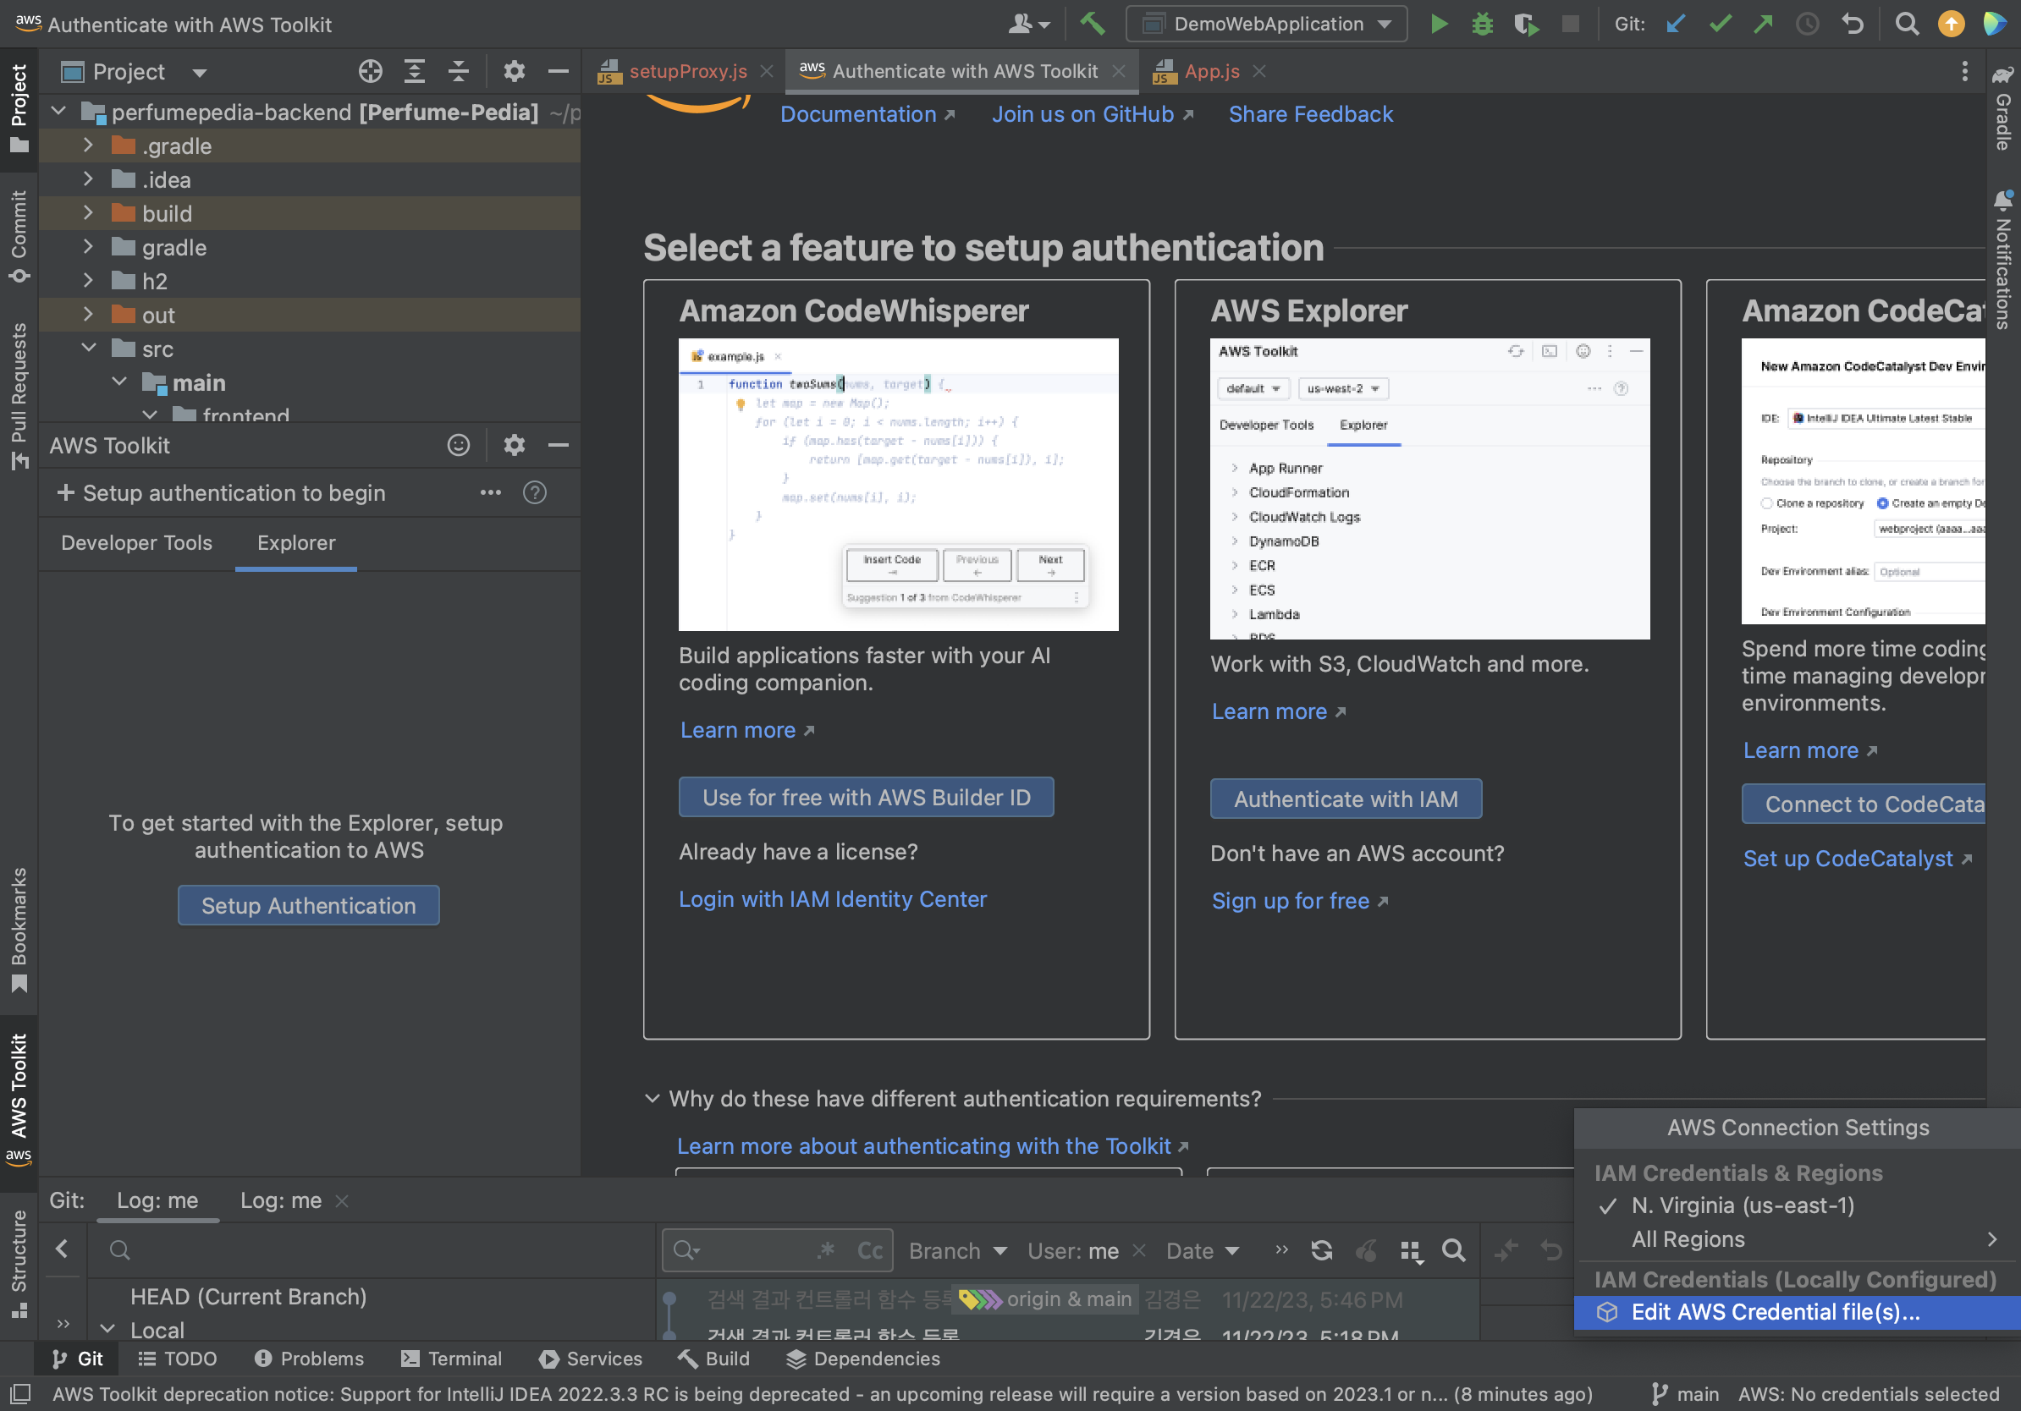This screenshot has width=2021, height=1411.
Task: Click the Build hammer icon
Action: coord(1093,24)
